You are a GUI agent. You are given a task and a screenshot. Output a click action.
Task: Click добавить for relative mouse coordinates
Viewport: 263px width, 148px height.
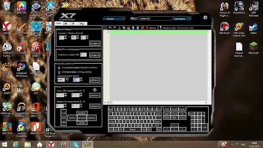(x=95, y=106)
